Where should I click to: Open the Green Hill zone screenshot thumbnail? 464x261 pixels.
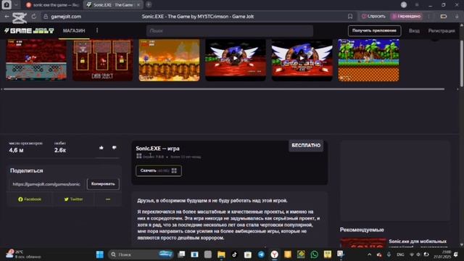(x=369, y=60)
